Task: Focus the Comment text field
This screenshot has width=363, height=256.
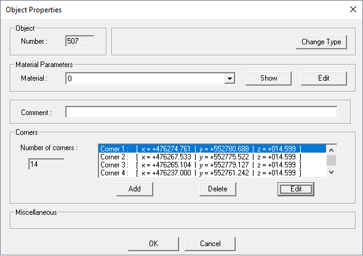Action: point(201,112)
